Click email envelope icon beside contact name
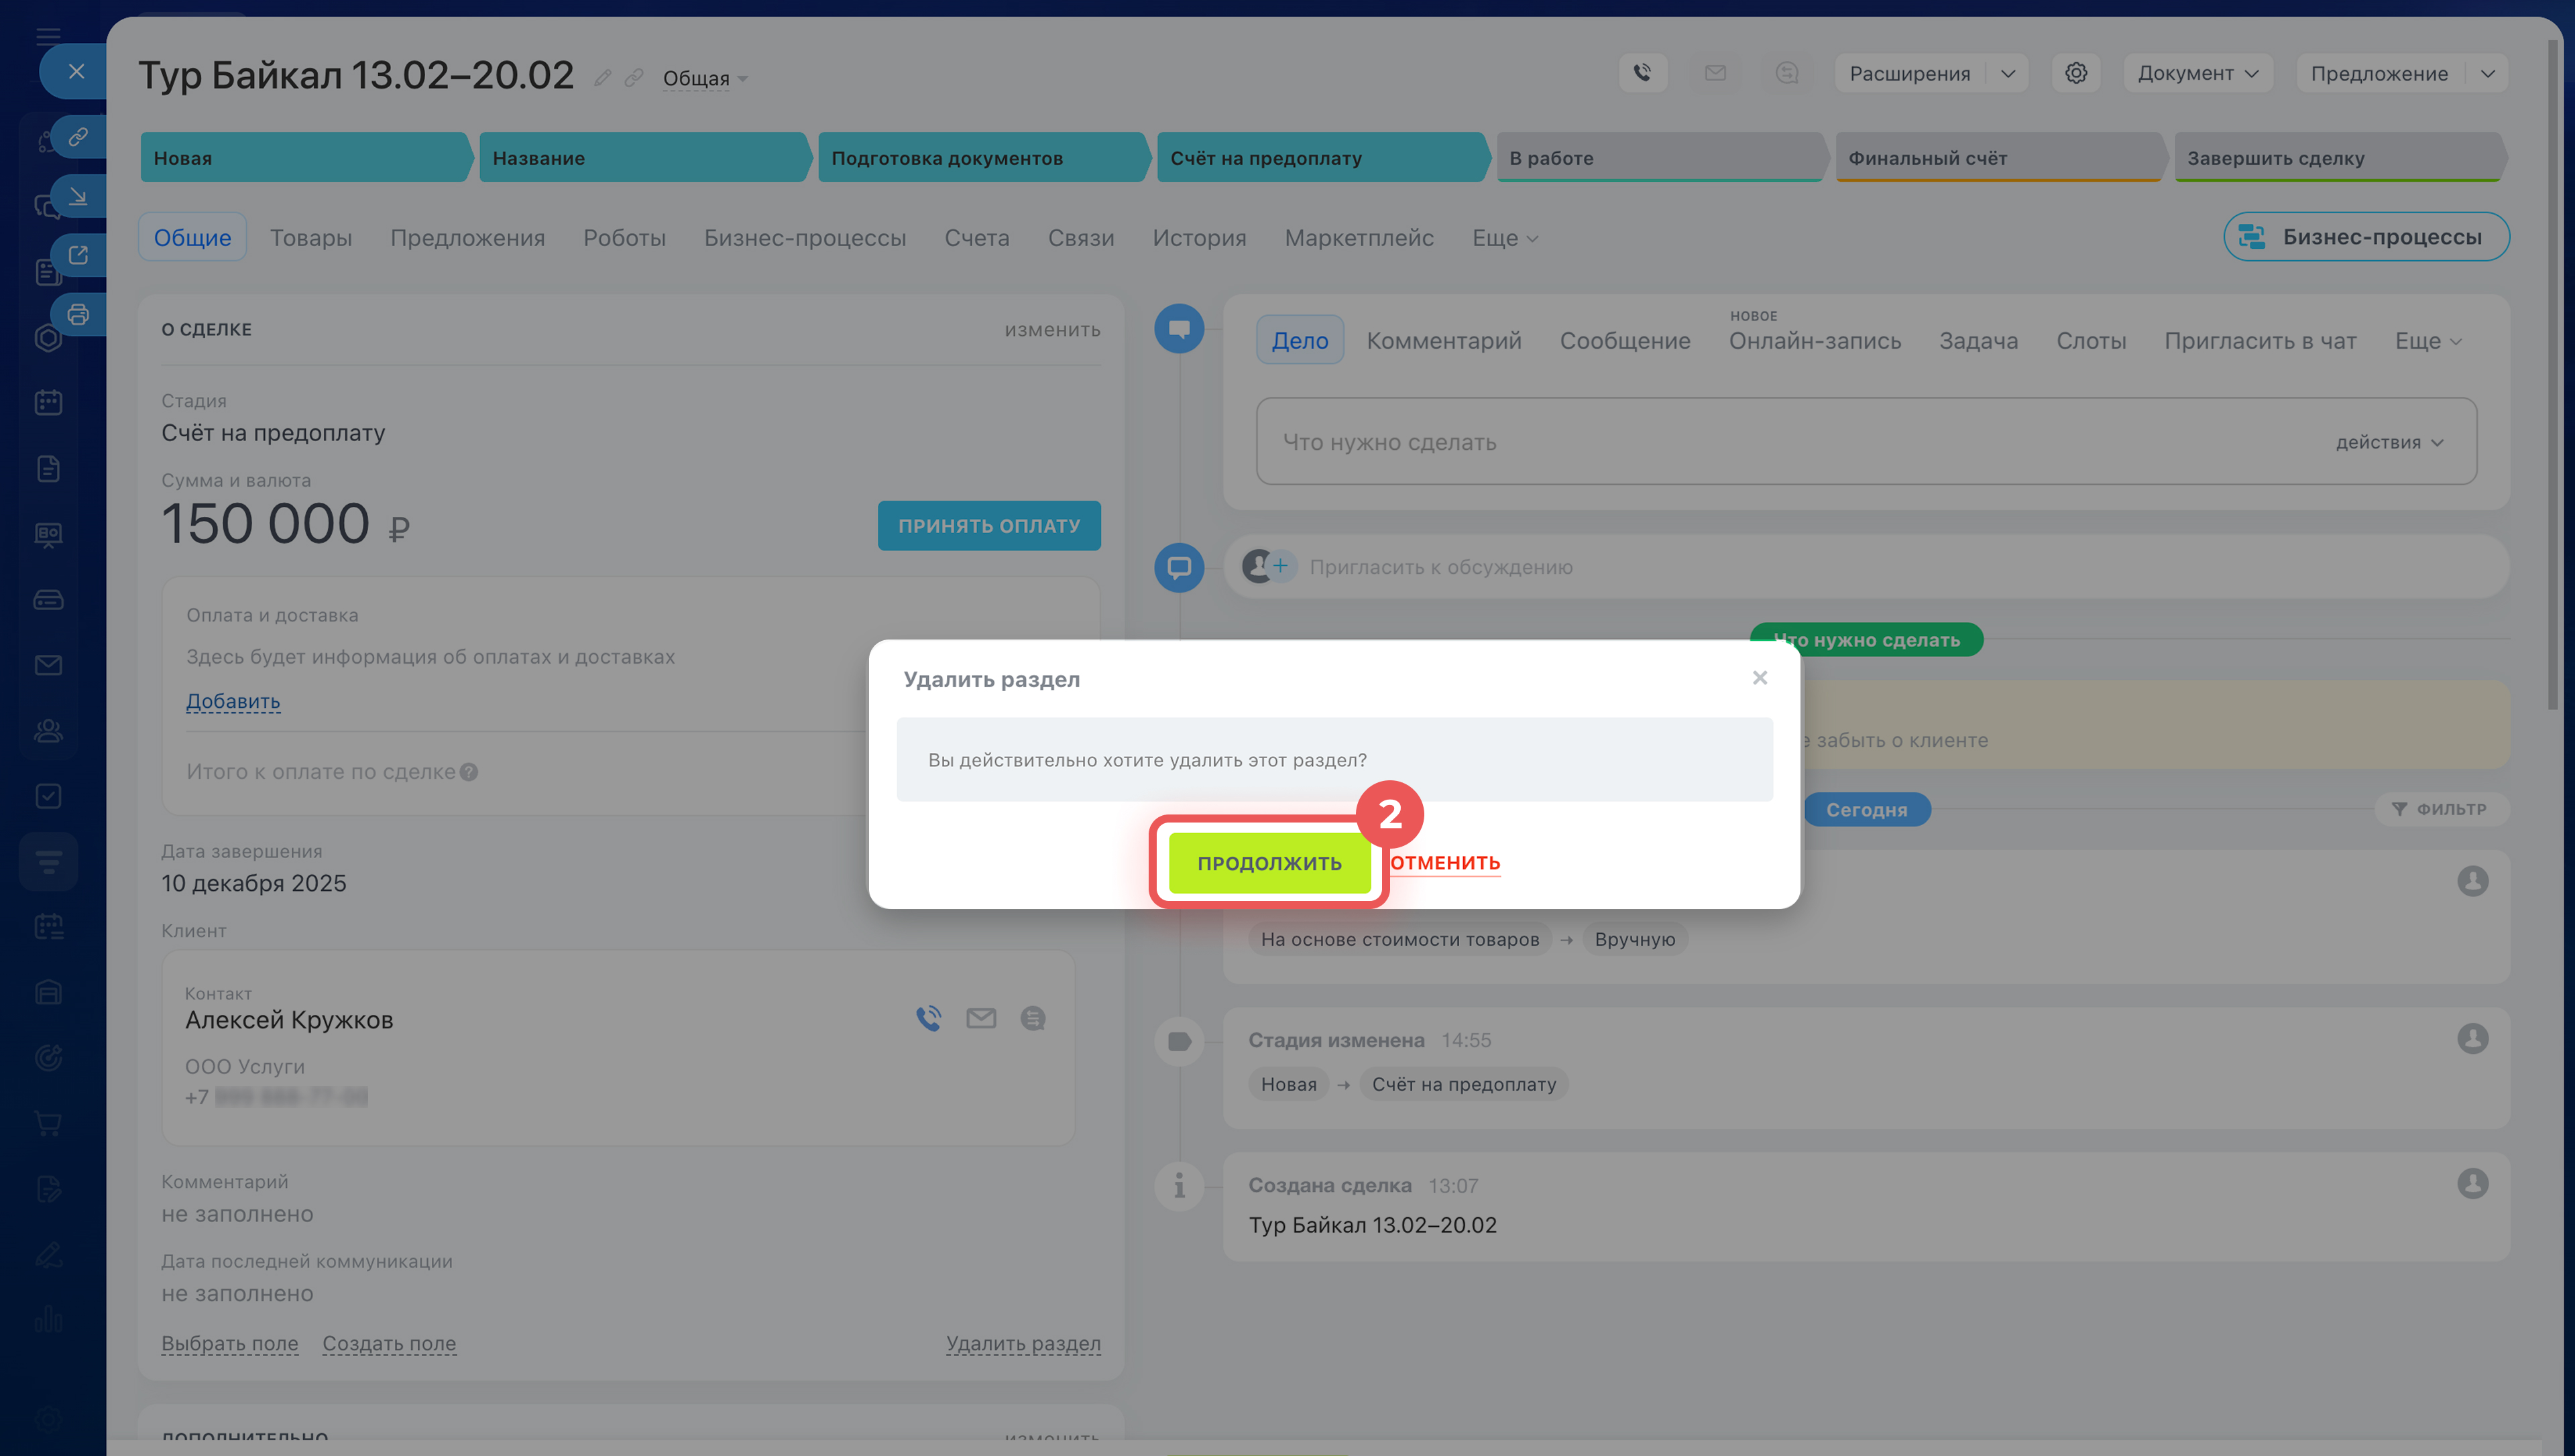Image resolution: width=2575 pixels, height=1456 pixels. click(x=981, y=1018)
